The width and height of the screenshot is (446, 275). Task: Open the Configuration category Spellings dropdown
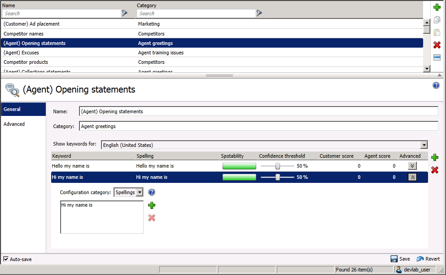[139, 192]
